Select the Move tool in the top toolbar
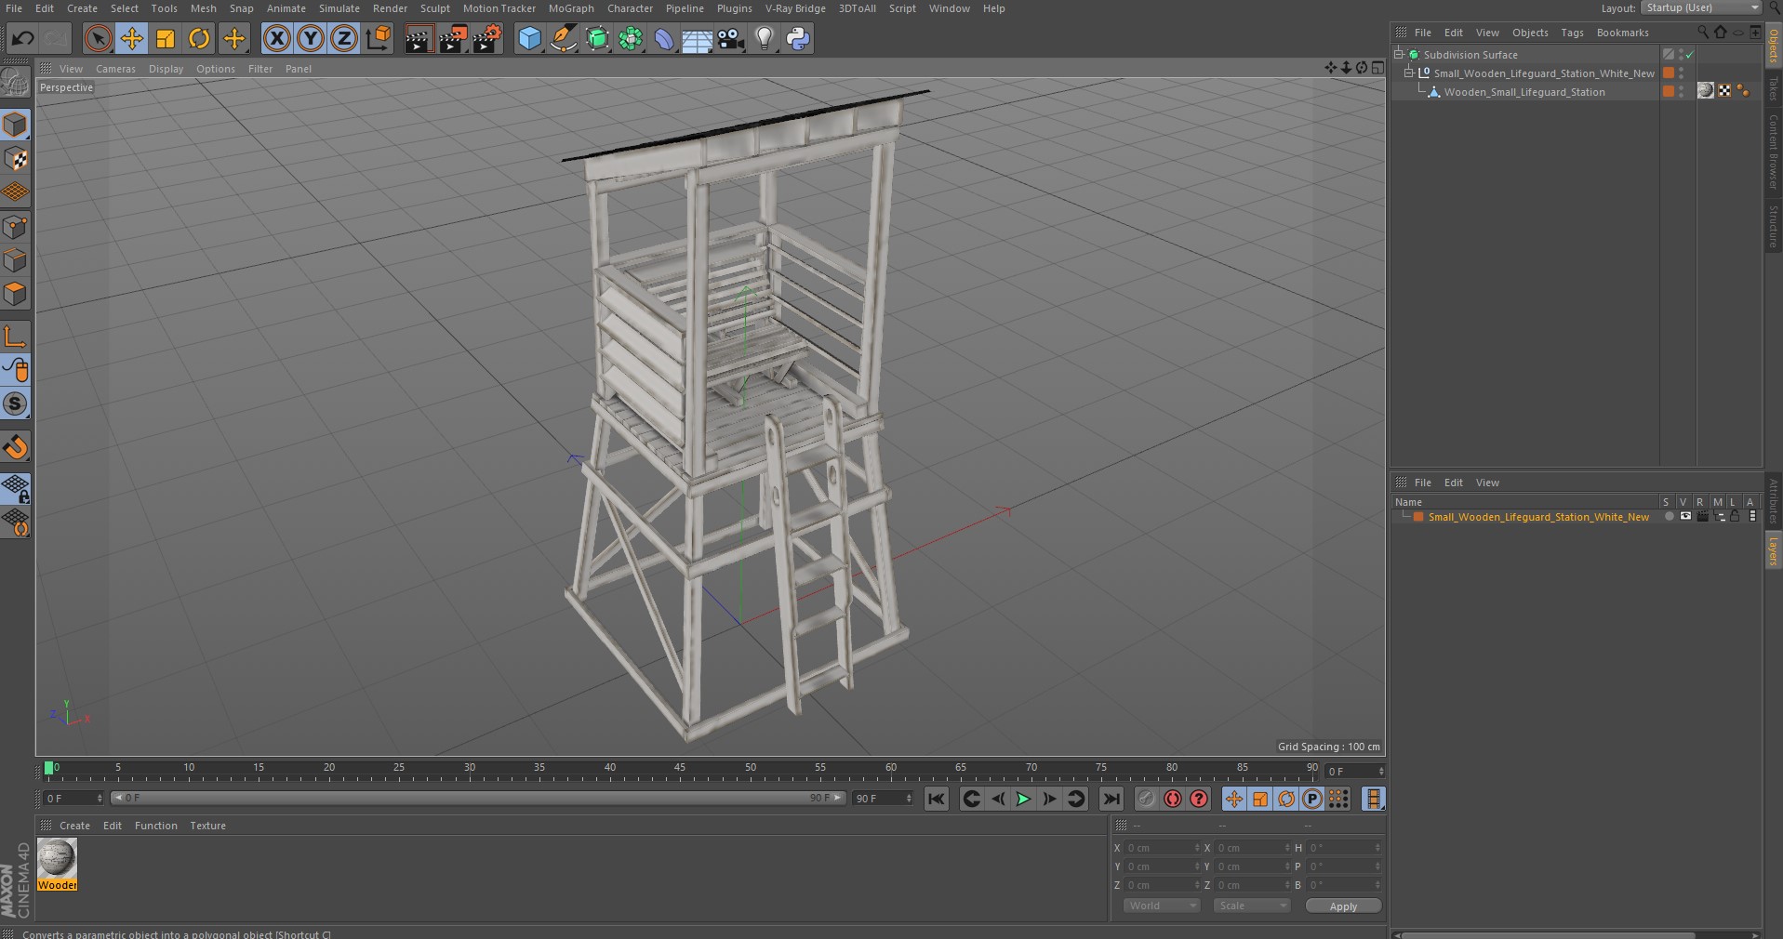The height and width of the screenshot is (939, 1783). click(132, 38)
